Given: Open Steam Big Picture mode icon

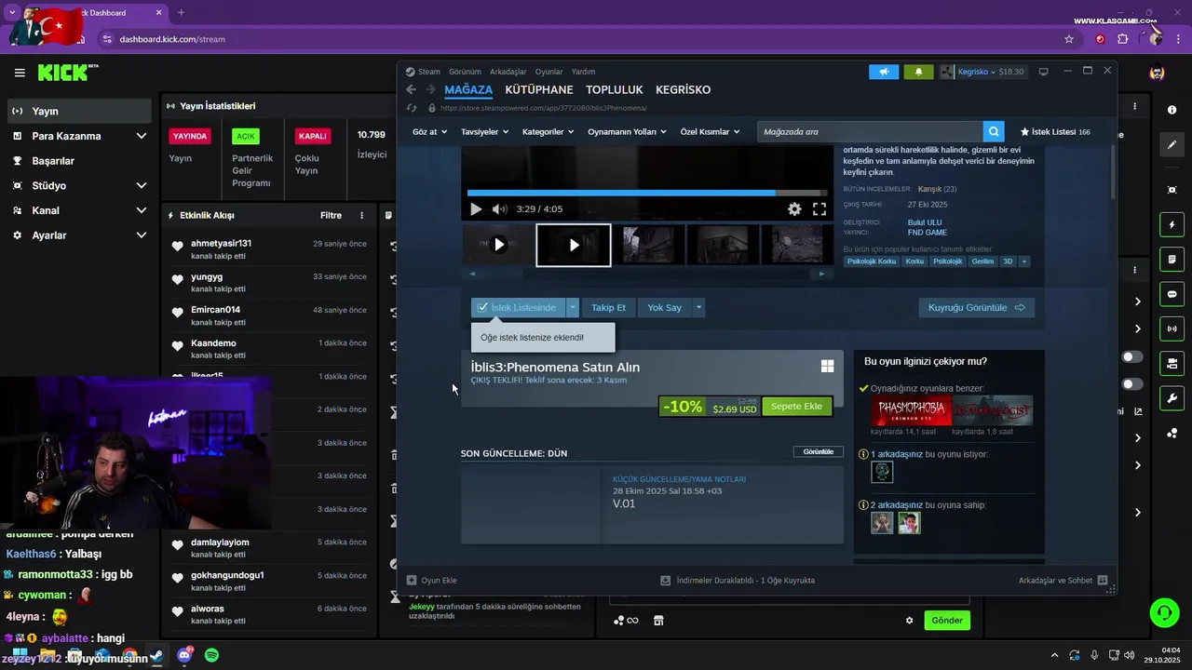Looking at the screenshot, I should 1043,72.
